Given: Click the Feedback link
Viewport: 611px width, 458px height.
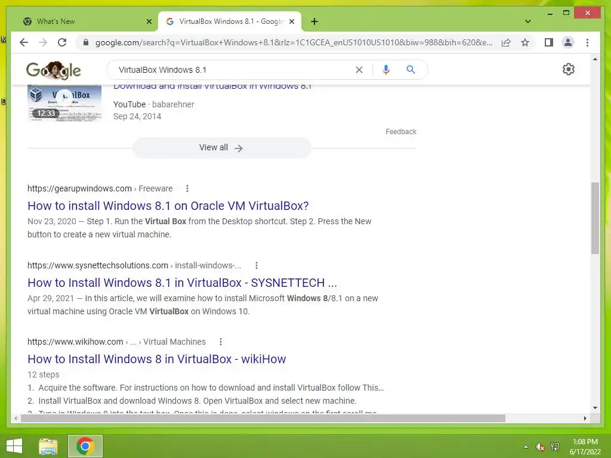Looking at the screenshot, I should (401, 132).
